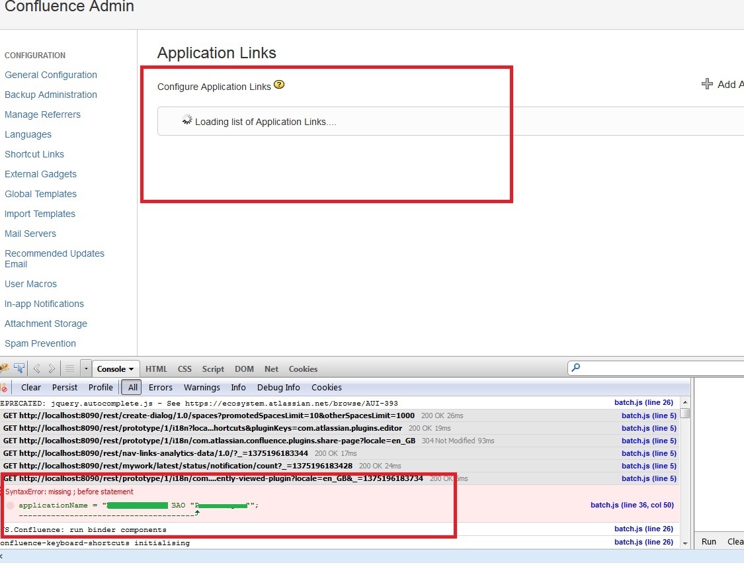The image size is (744, 569).
Task: Clear the console output
Action: tap(31, 388)
